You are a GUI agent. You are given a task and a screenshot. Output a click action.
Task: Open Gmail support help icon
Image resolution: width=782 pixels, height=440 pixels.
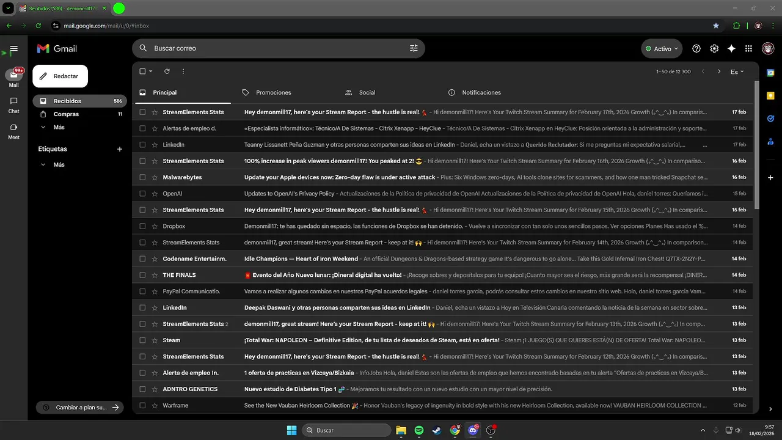696,49
